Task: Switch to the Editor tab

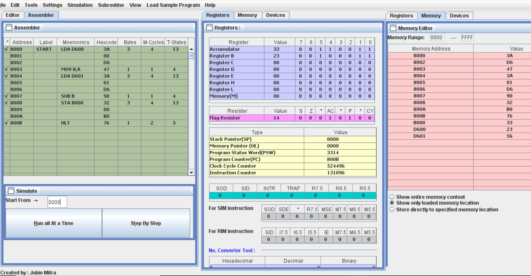Action: 13,15
